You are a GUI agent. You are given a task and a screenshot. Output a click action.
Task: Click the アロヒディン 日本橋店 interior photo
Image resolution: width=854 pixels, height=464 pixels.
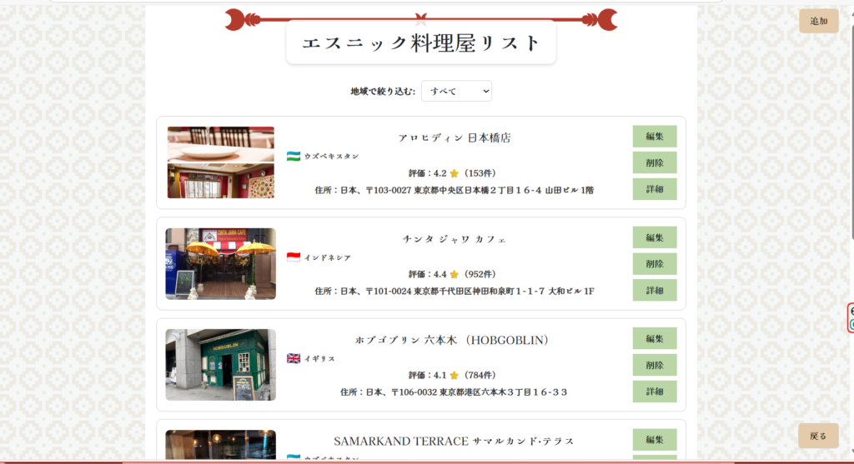220,162
